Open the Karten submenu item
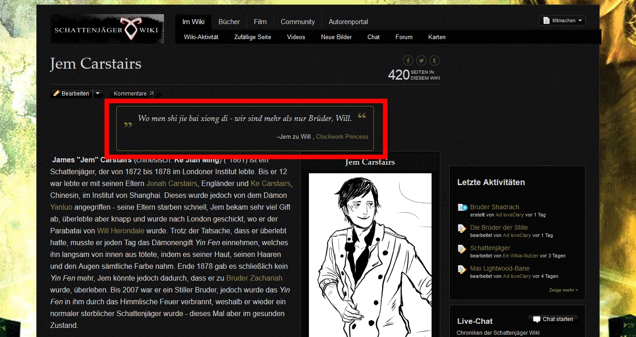The height and width of the screenshot is (337, 636). [437, 37]
